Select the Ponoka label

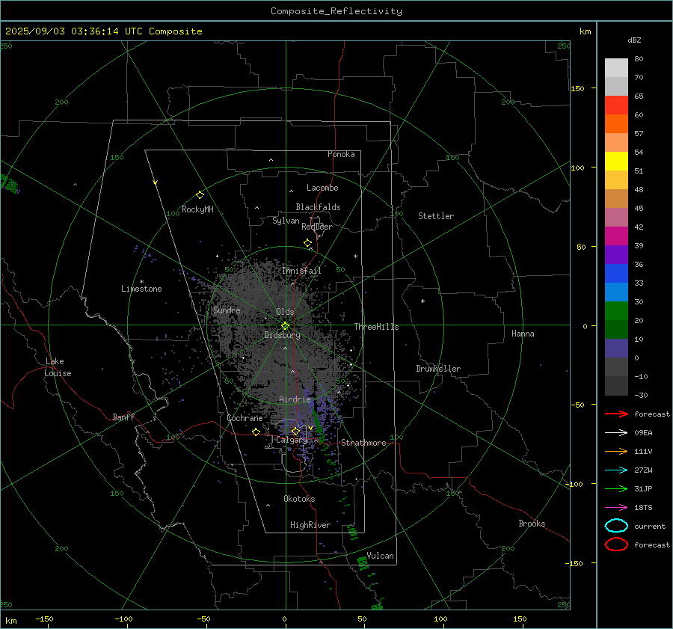341,154
